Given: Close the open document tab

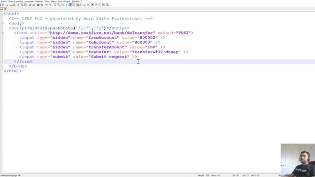Looking at the screenshot, I should tap(5, 9).
